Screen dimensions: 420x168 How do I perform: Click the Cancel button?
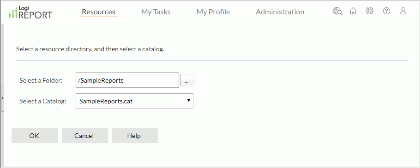(x=84, y=136)
